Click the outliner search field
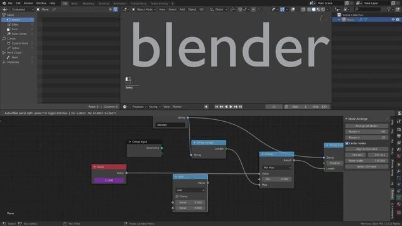The height and width of the screenshot is (226, 402). point(367,9)
